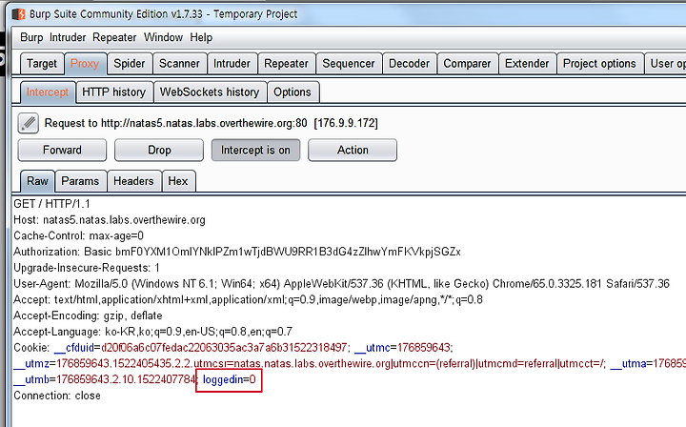
Task: Open the Repeater menu in menu bar
Action: click(114, 37)
